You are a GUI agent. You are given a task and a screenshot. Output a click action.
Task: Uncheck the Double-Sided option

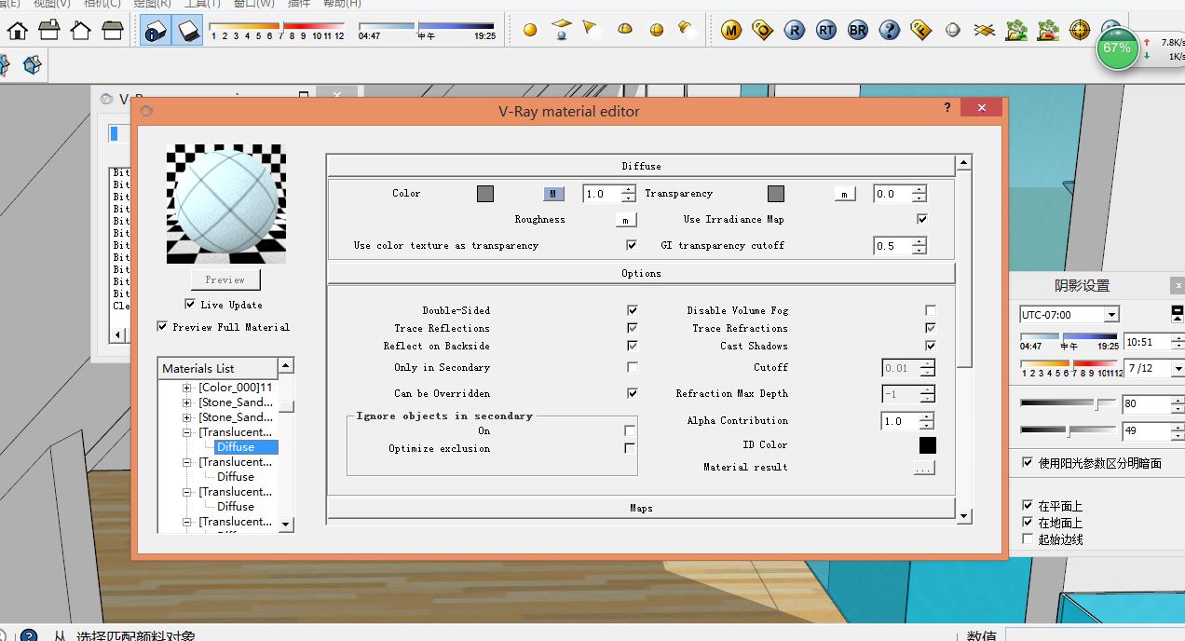tap(632, 310)
